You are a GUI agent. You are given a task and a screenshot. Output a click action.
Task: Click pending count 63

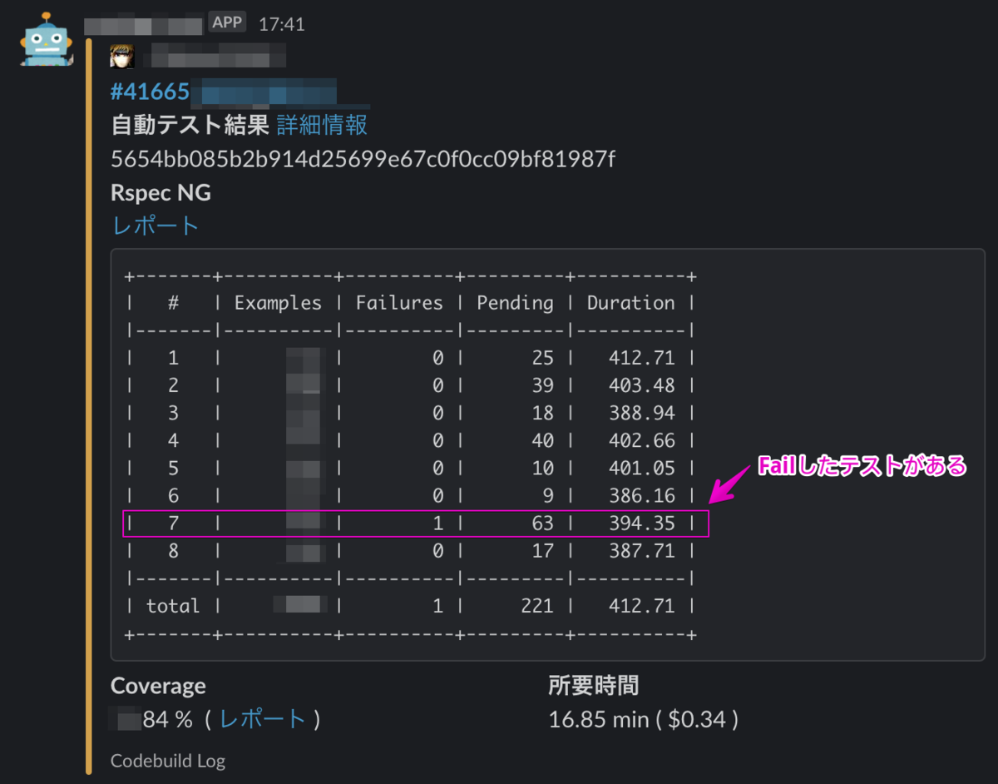[x=542, y=523]
